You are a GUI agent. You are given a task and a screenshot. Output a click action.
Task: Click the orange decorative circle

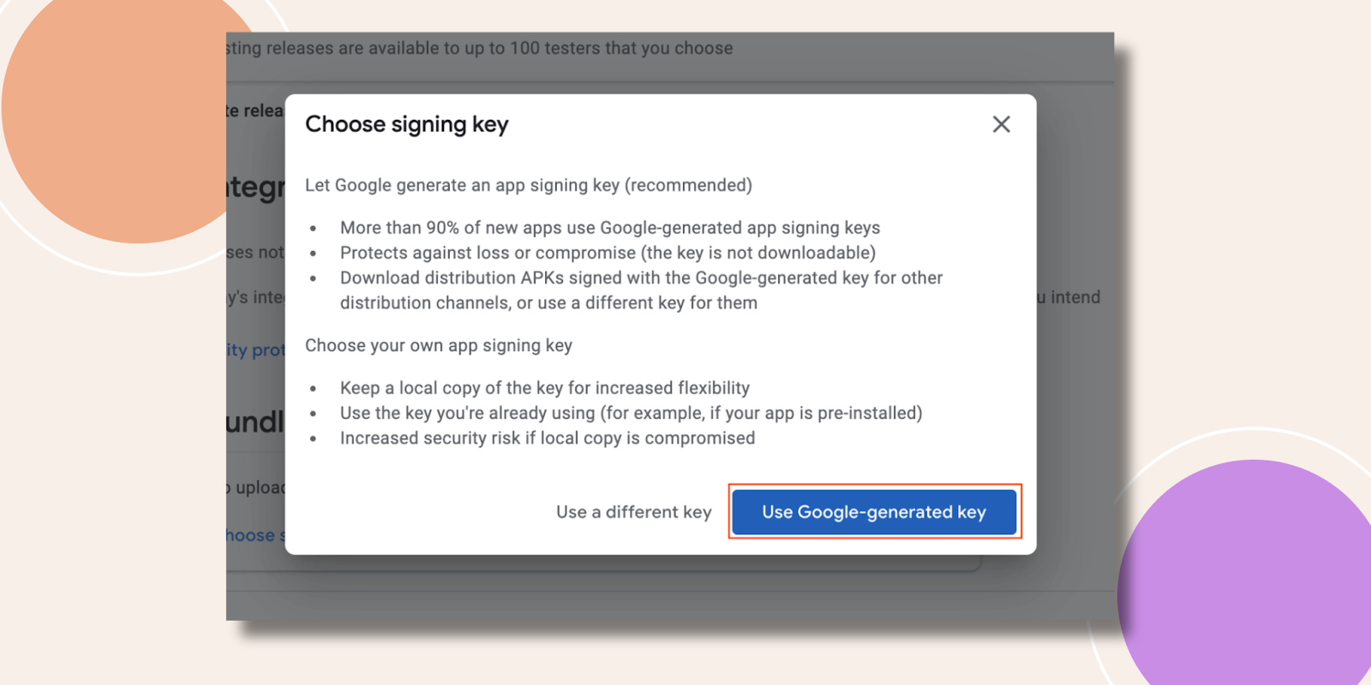point(120,111)
